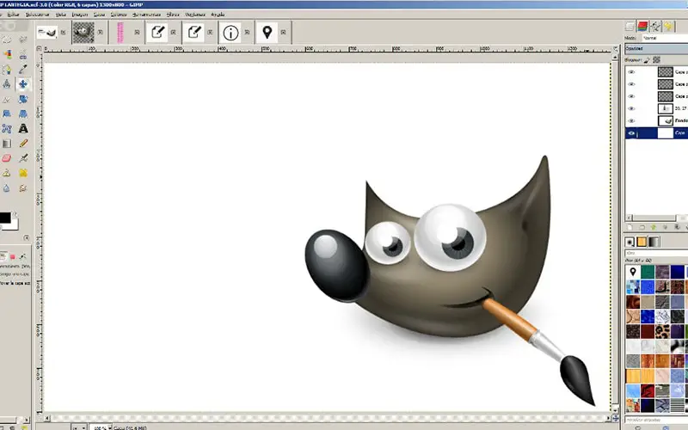The height and width of the screenshot is (430, 688).
Task: Open navigation preview at canvas bottom-right corner
Action: 615,418
